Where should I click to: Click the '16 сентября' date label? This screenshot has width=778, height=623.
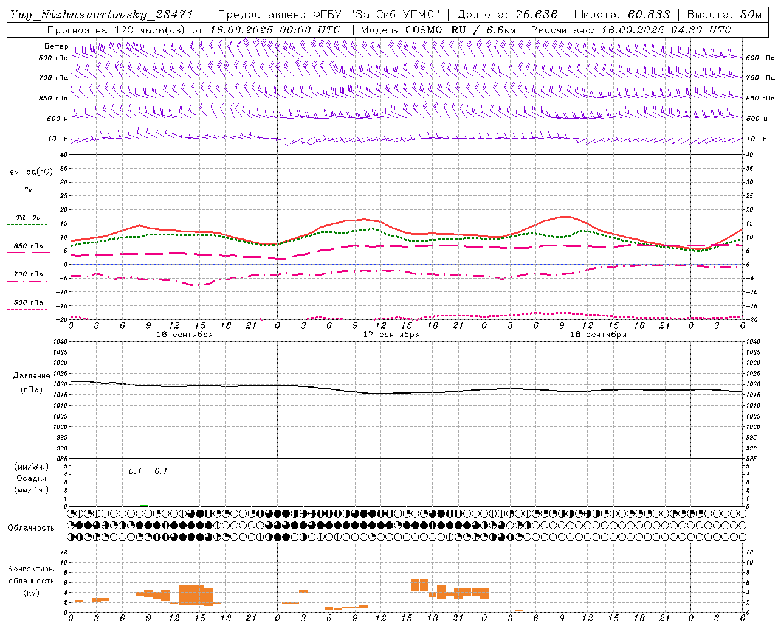185,335
